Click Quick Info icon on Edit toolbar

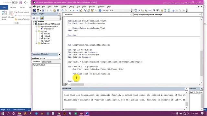point(143,10)
